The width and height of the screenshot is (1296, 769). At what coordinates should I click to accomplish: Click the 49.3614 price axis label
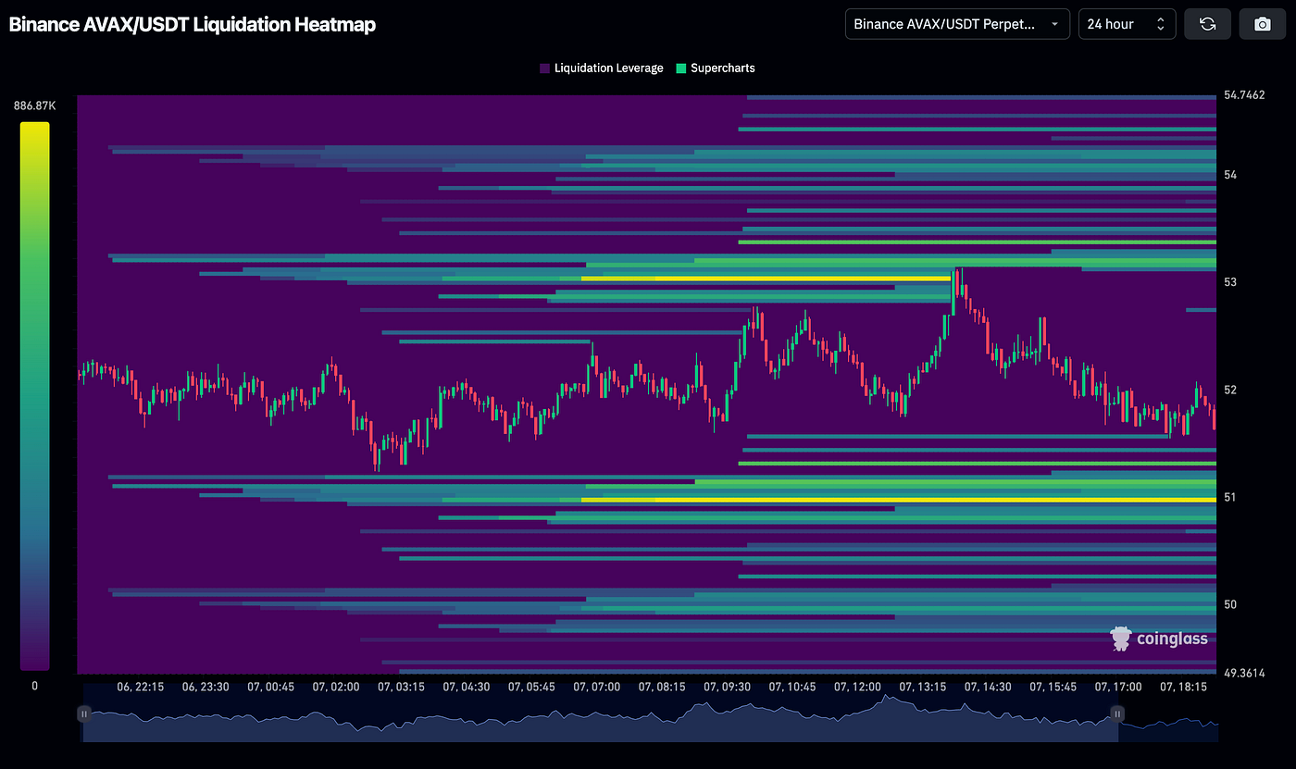pyautogui.click(x=1244, y=673)
